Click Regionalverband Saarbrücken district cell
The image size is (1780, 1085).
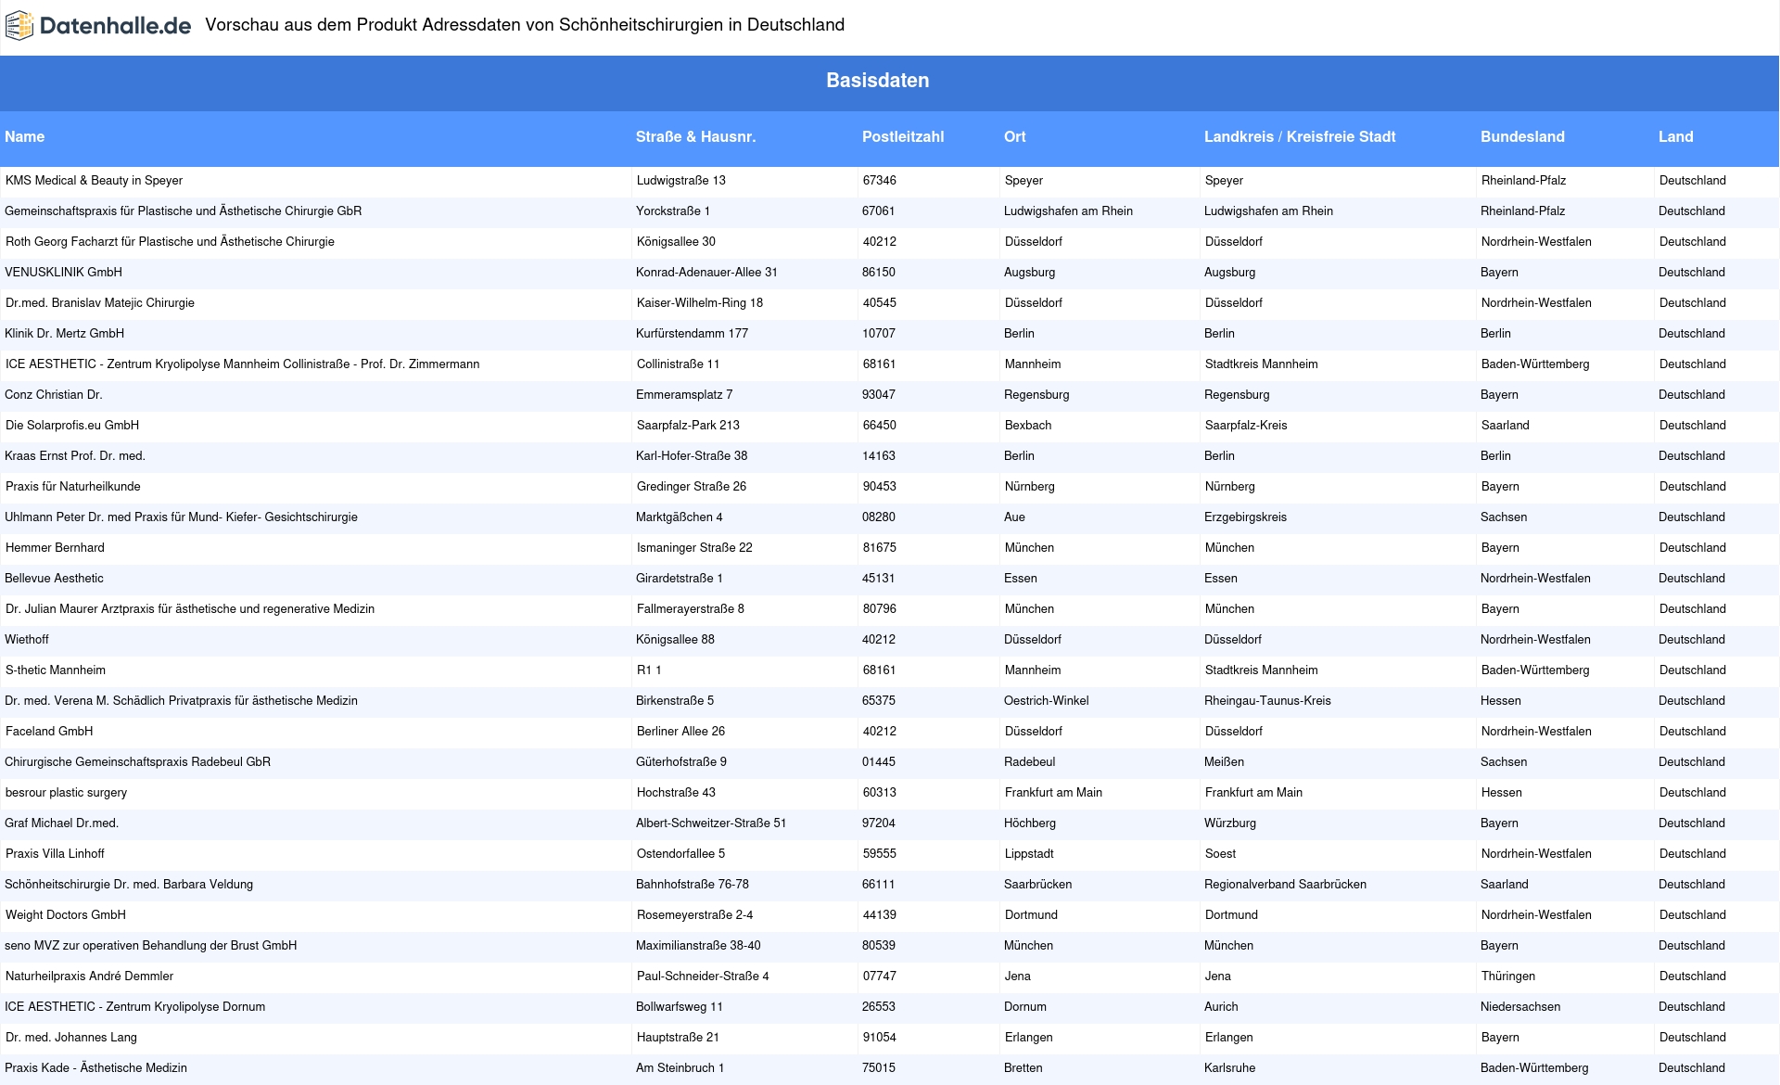click(x=1285, y=885)
